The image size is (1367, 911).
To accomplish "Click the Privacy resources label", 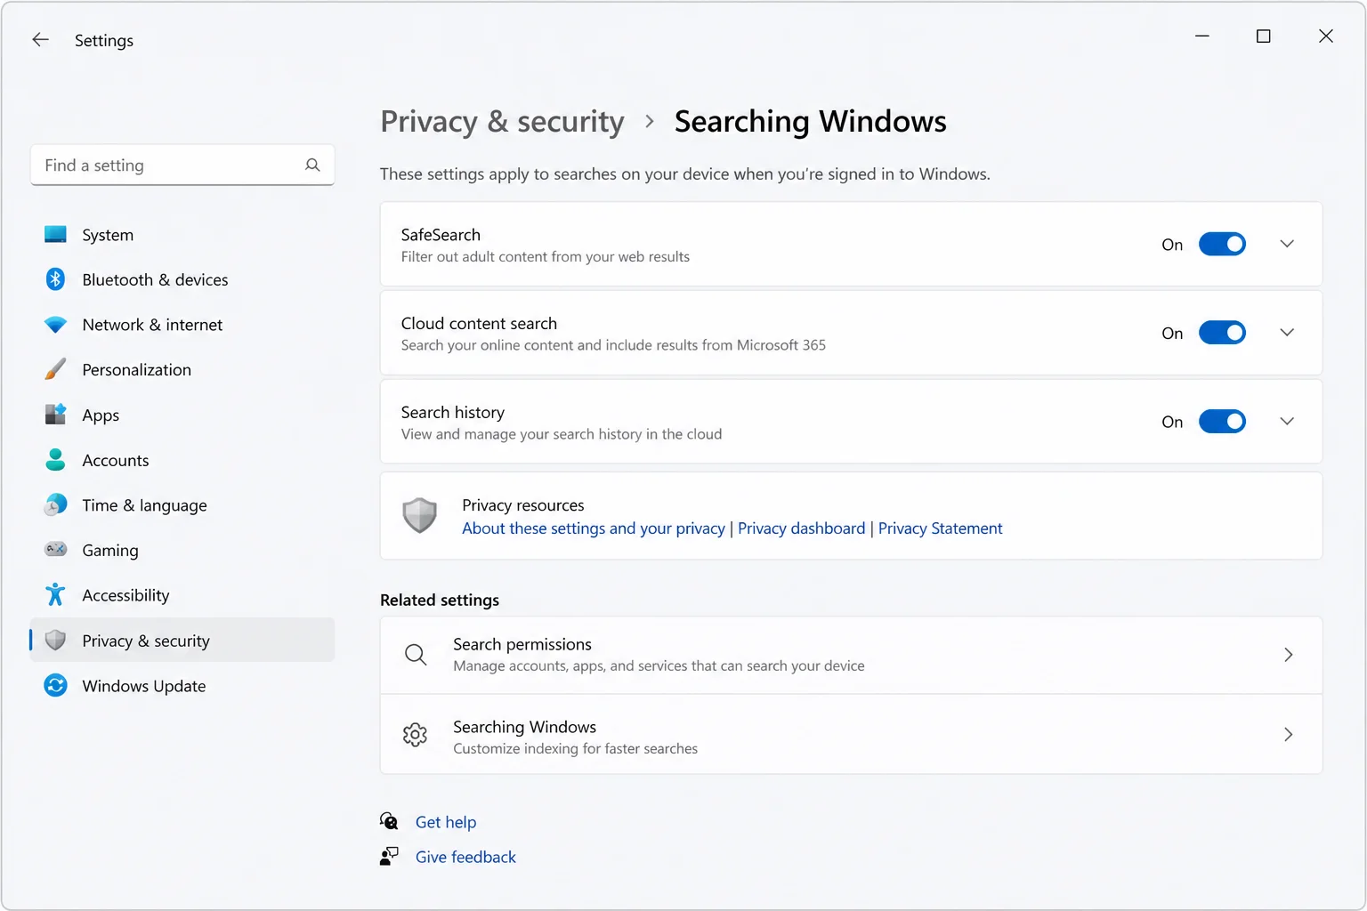I will [523, 505].
